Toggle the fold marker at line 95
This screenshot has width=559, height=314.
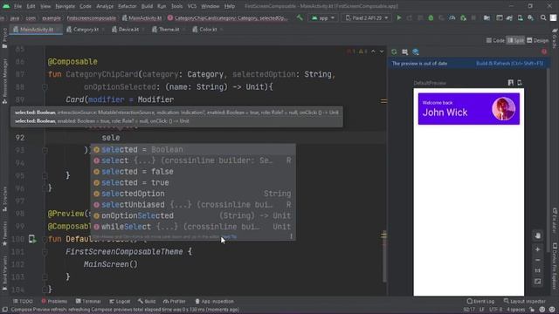45,175
